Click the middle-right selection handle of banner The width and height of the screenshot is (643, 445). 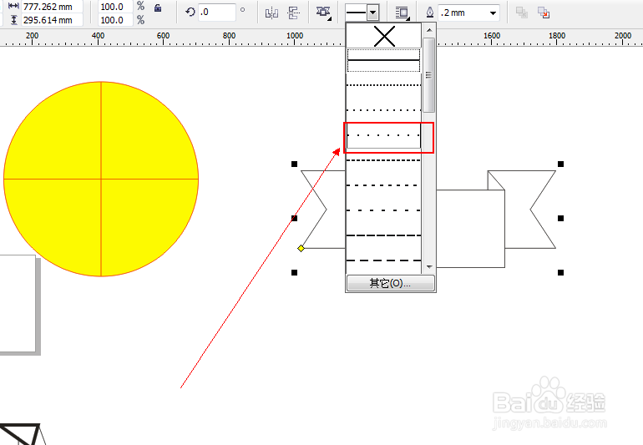point(560,218)
